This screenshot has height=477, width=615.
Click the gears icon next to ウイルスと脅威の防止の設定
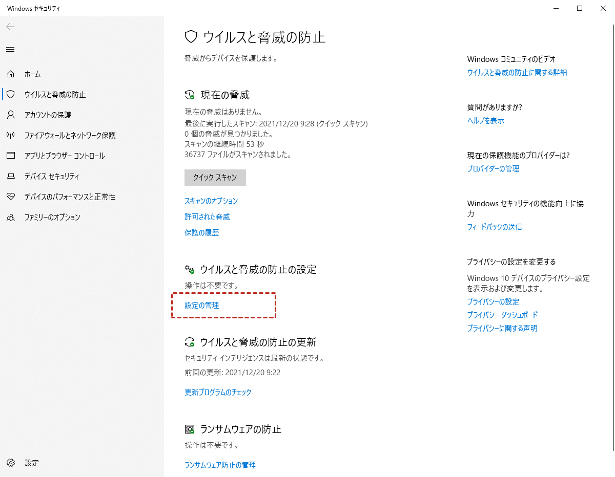[x=190, y=269]
